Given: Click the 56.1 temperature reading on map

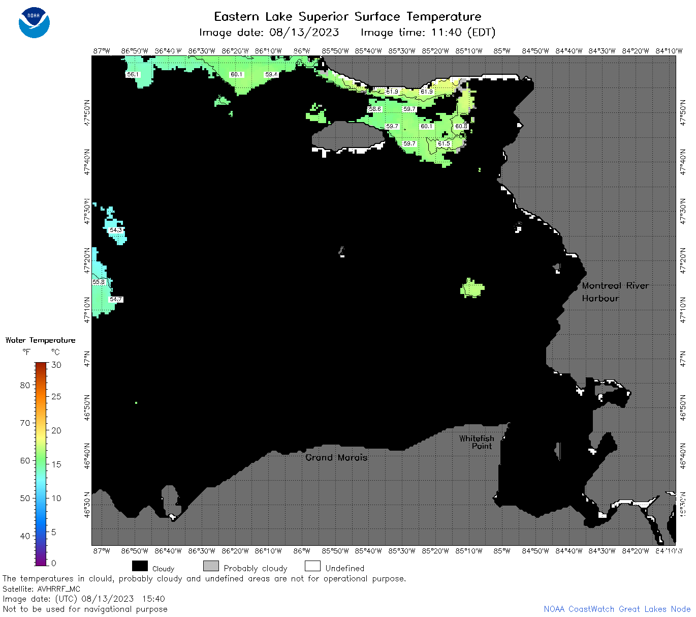Looking at the screenshot, I should (x=132, y=74).
